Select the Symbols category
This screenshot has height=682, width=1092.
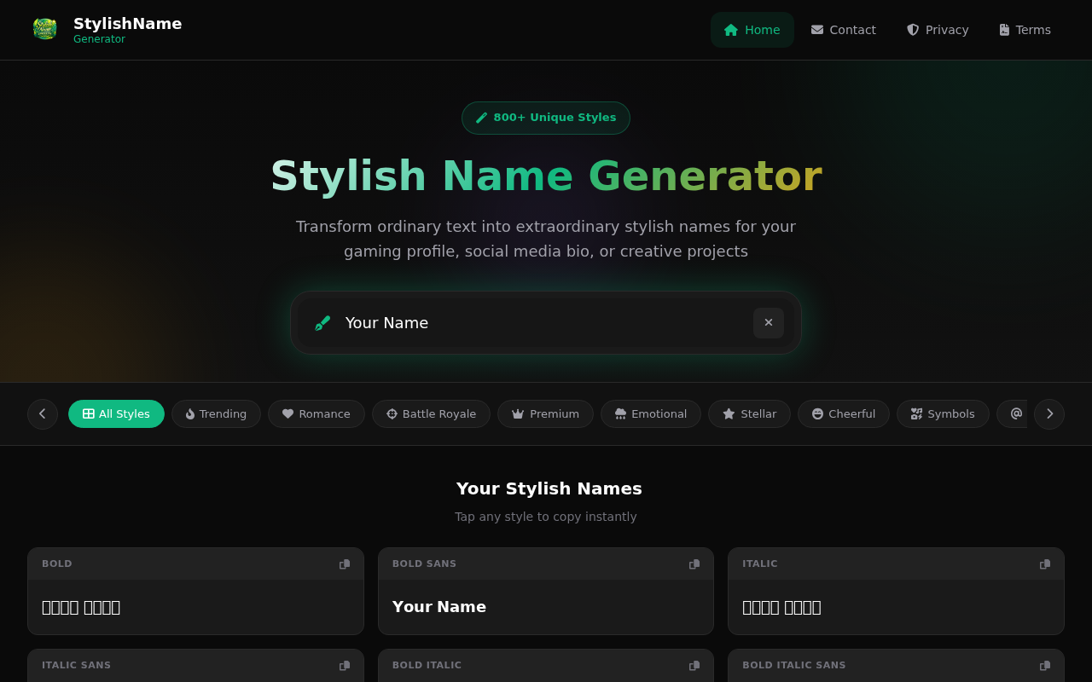click(943, 414)
